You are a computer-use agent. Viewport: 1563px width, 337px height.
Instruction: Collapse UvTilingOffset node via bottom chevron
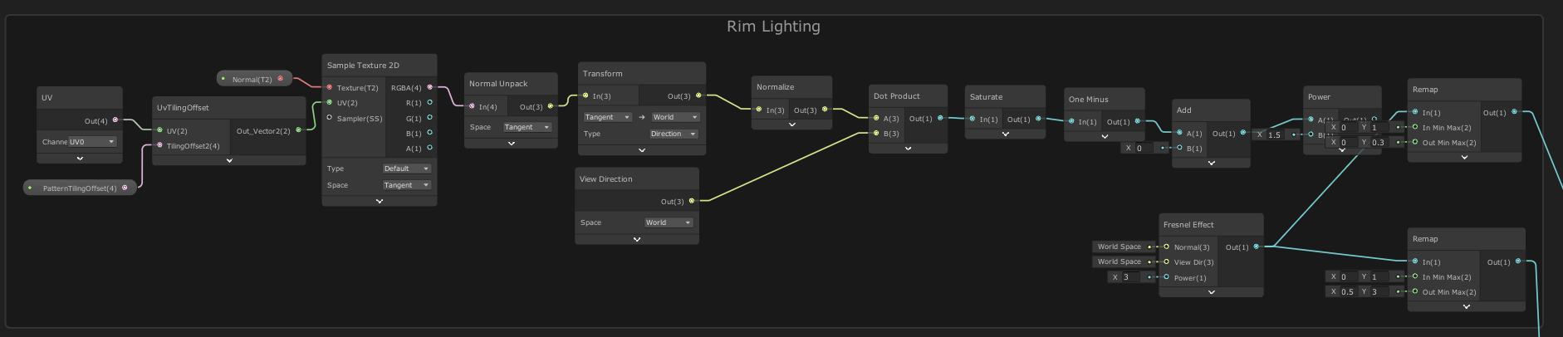coord(229,160)
